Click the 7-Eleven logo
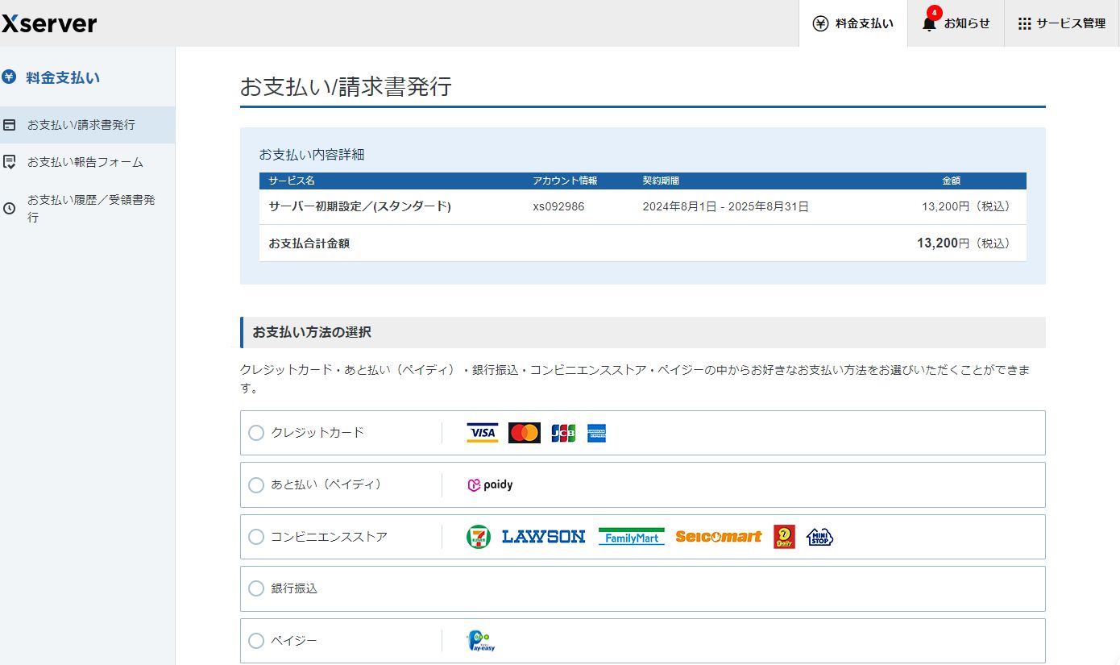Viewport: 1120px width, 665px height. click(478, 537)
